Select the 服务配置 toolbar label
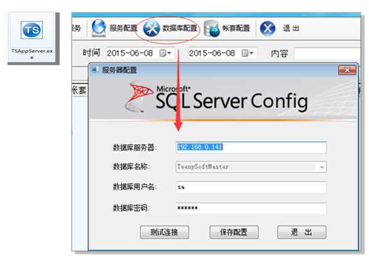This screenshot has width=369, height=258. (x=123, y=28)
